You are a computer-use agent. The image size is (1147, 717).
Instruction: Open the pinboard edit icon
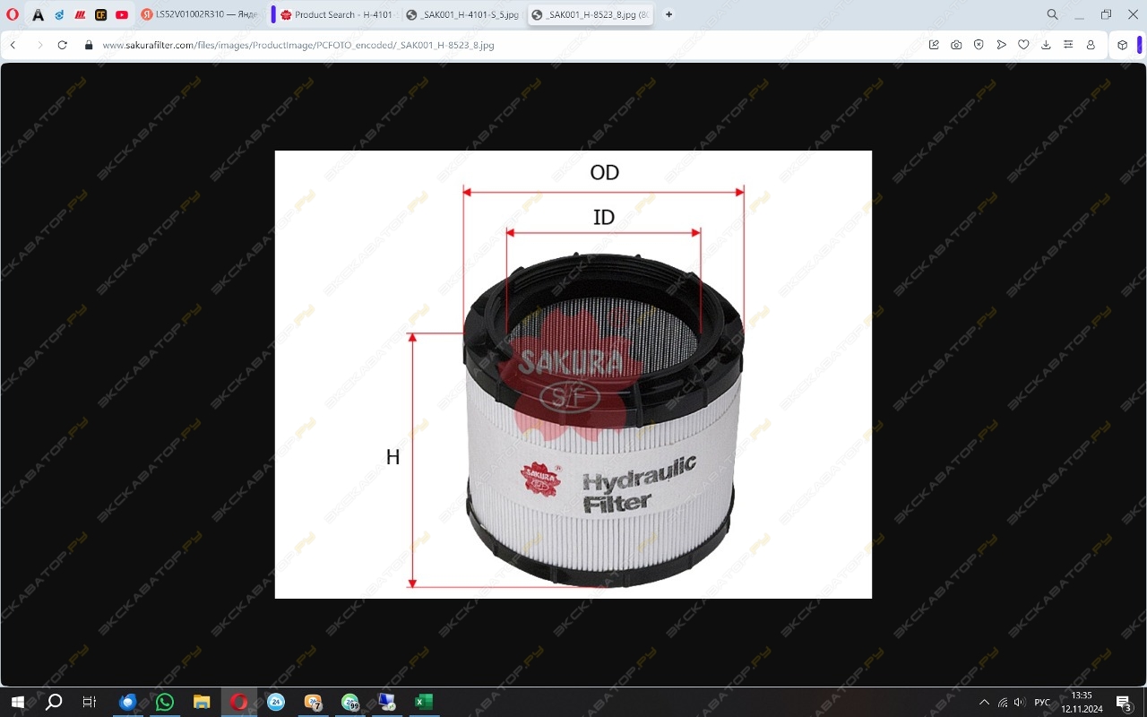coord(934,45)
